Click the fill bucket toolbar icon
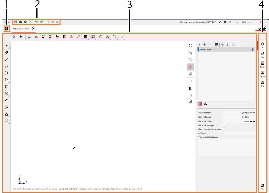The width and height of the screenshot is (269, 193). tap(29, 37)
